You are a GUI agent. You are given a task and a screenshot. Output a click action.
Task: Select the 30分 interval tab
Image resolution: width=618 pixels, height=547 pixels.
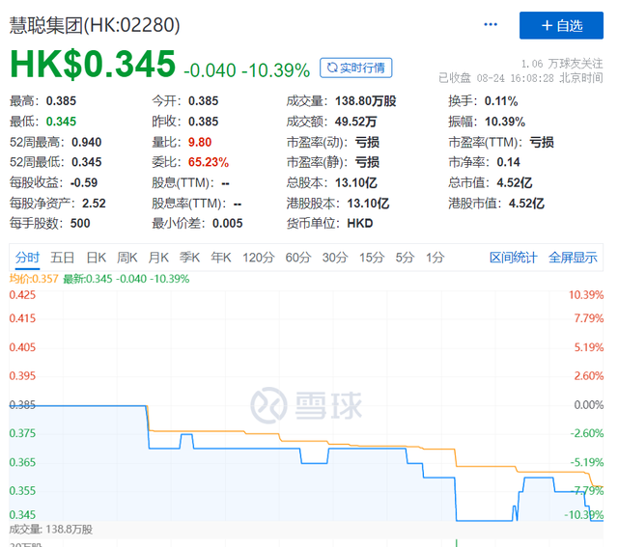tap(335, 258)
